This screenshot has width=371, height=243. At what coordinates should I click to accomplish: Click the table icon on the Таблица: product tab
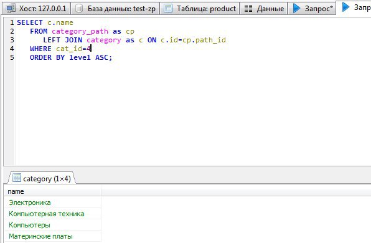click(x=168, y=9)
